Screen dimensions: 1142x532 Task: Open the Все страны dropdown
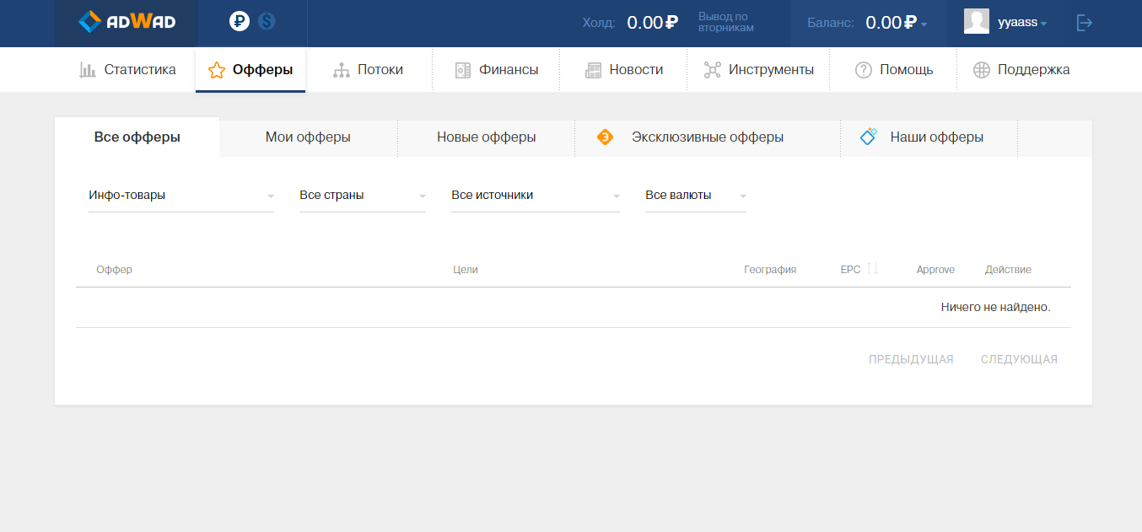(x=363, y=196)
